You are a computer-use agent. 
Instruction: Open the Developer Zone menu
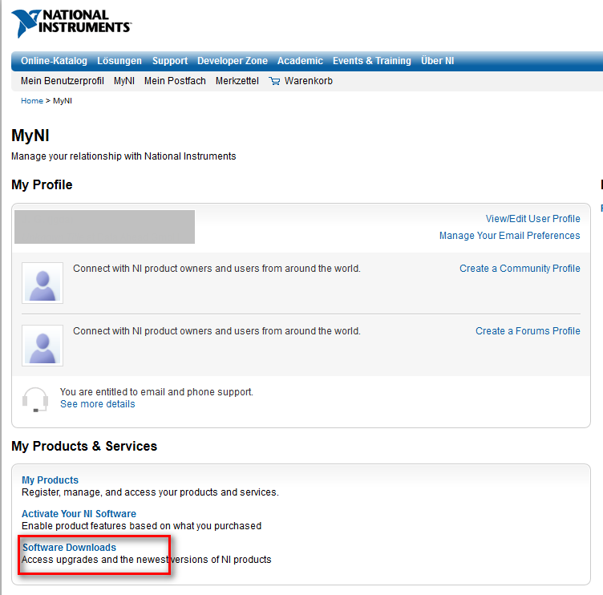coord(233,61)
